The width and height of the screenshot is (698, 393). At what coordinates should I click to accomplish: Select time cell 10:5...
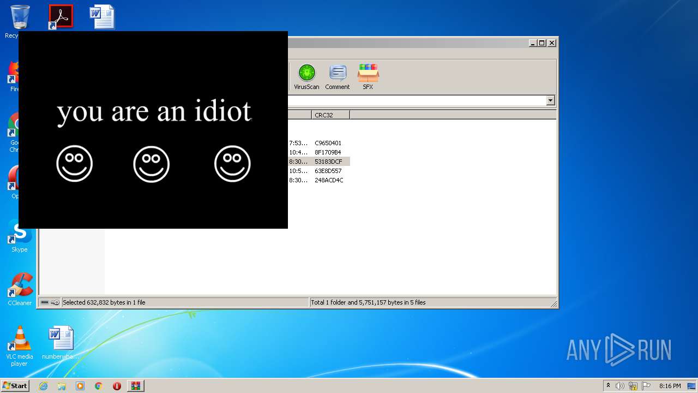[x=298, y=171]
